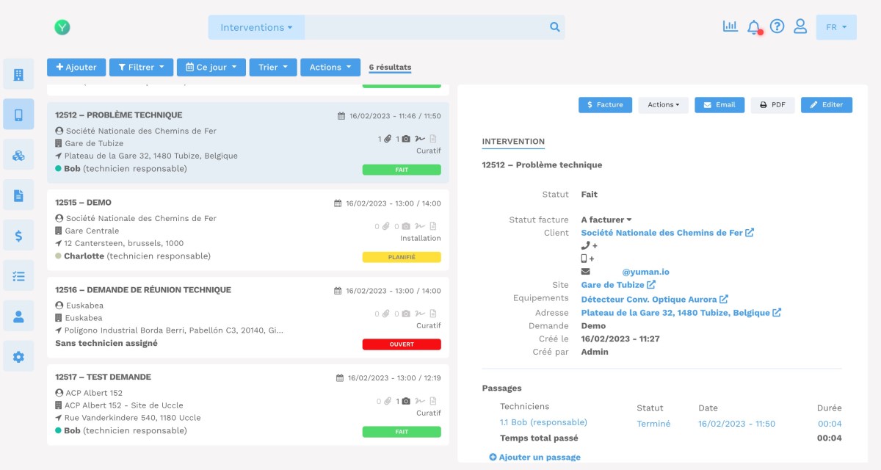Open the Actions menu in detail panel
The width and height of the screenshot is (881, 470).
(x=663, y=105)
